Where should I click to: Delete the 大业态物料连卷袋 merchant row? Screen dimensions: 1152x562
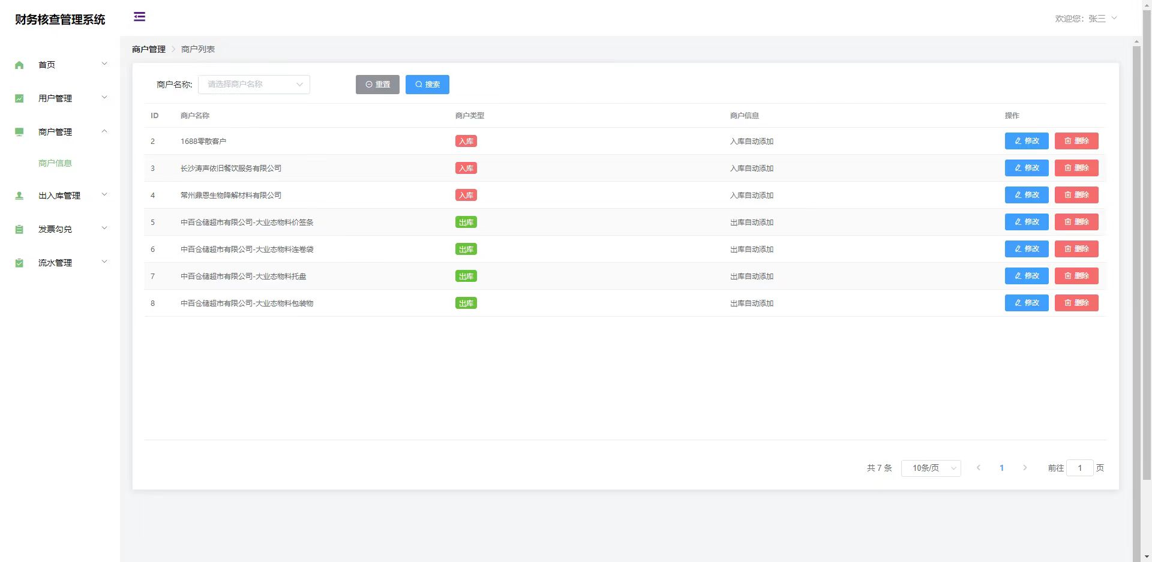tap(1076, 249)
